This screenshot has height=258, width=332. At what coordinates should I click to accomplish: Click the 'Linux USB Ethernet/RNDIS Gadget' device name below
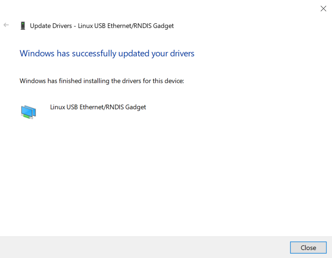click(98, 107)
